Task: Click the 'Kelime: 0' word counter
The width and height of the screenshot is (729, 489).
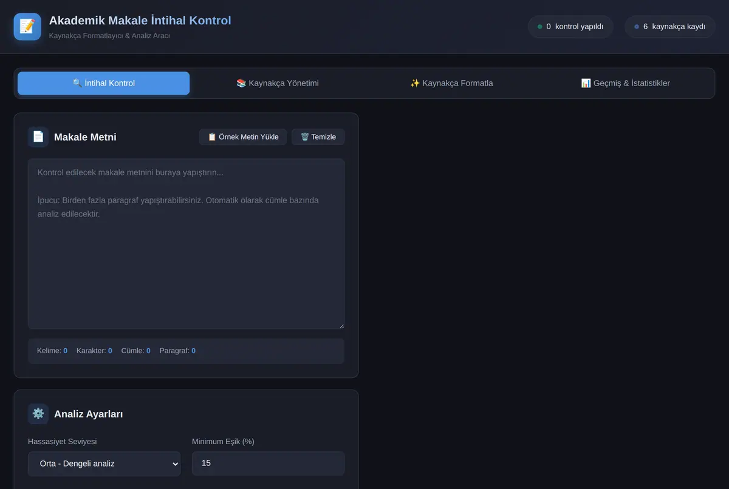Action: click(52, 351)
